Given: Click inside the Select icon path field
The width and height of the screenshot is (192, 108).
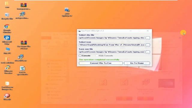Looking at the screenshot, I should [112, 45].
